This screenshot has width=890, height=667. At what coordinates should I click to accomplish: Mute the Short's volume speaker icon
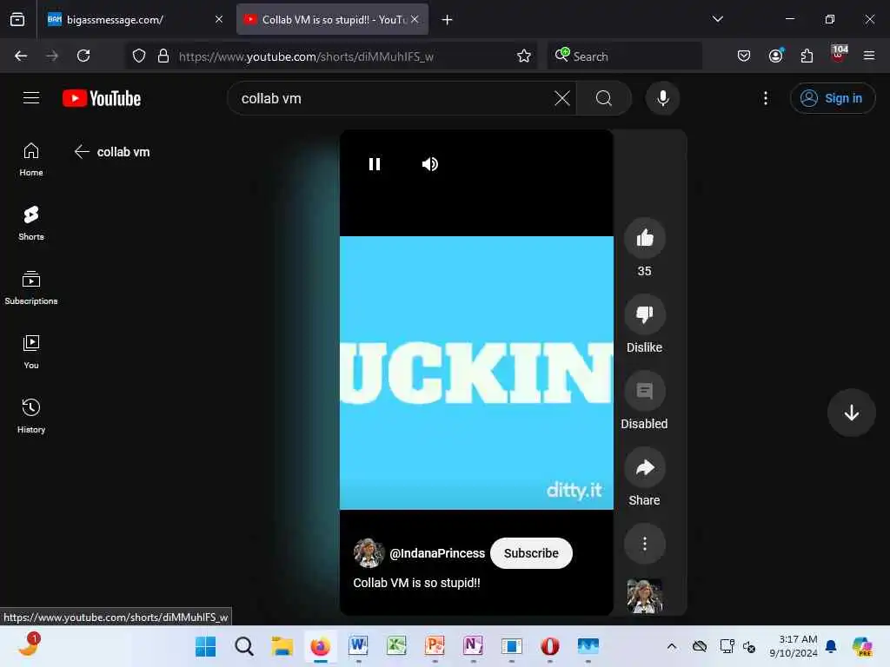pyautogui.click(x=429, y=164)
